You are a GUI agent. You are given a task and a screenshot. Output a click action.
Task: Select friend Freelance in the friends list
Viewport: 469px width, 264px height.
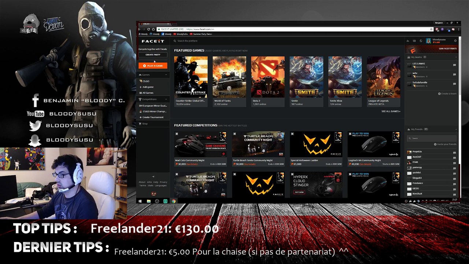[417, 183]
